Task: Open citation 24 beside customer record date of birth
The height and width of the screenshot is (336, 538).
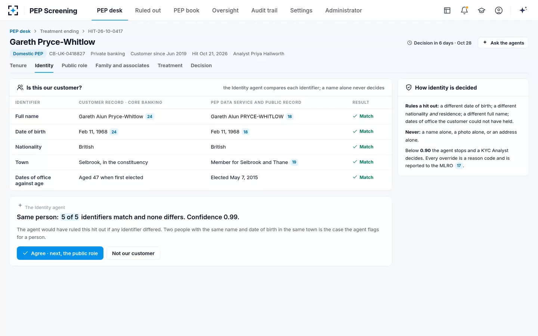Action: (x=114, y=132)
